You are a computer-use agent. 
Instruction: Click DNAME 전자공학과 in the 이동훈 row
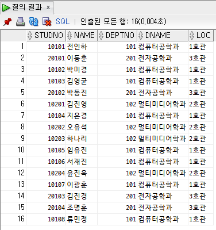tap(163, 58)
